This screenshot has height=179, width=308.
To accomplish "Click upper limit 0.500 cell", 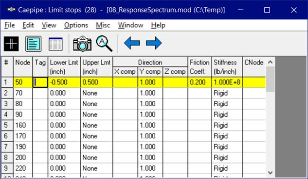I will click(96, 82).
